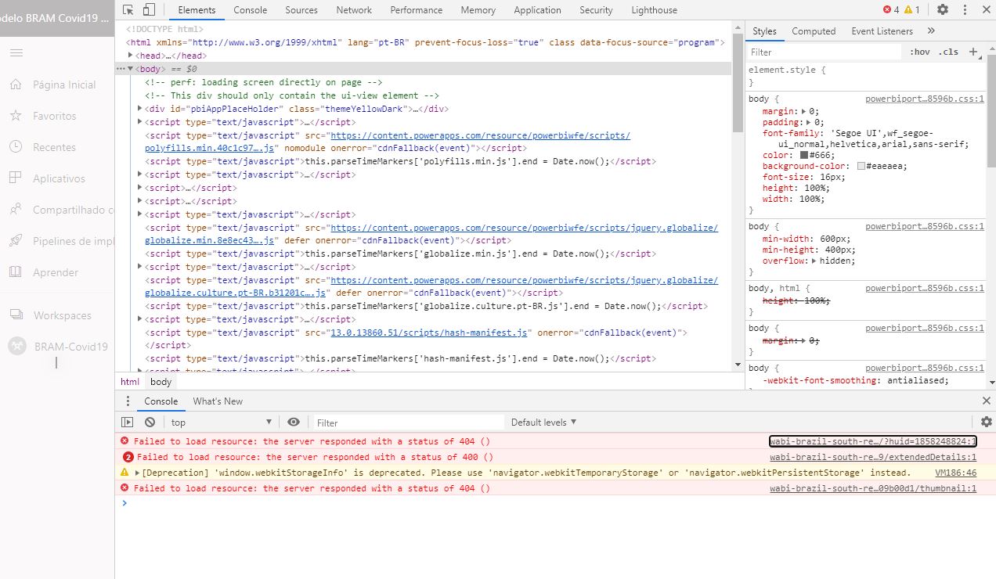Open the What's New drawer tab

[218, 401]
